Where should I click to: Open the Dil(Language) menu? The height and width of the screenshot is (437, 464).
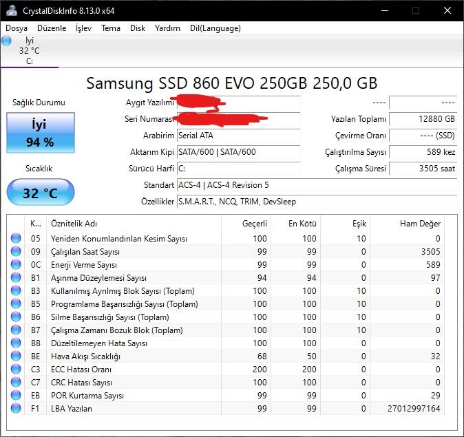(215, 28)
